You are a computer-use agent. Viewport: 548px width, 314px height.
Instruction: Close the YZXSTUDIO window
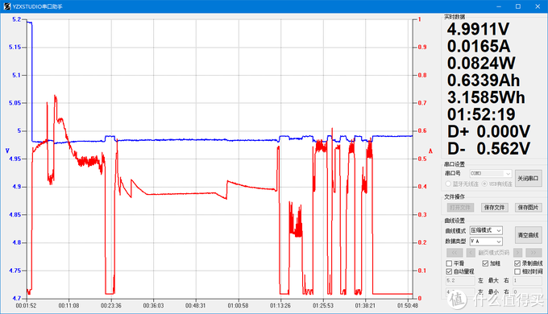point(538,6)
